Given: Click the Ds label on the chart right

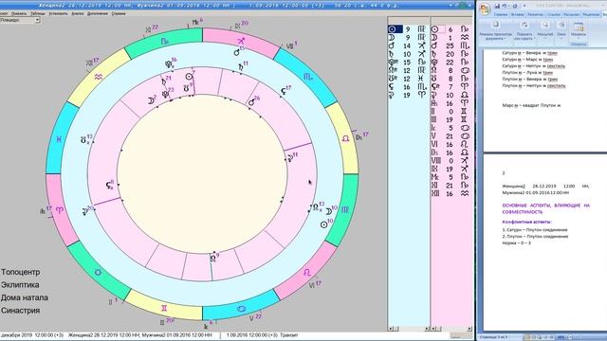Looking at the screenshot, I should 361,136.
